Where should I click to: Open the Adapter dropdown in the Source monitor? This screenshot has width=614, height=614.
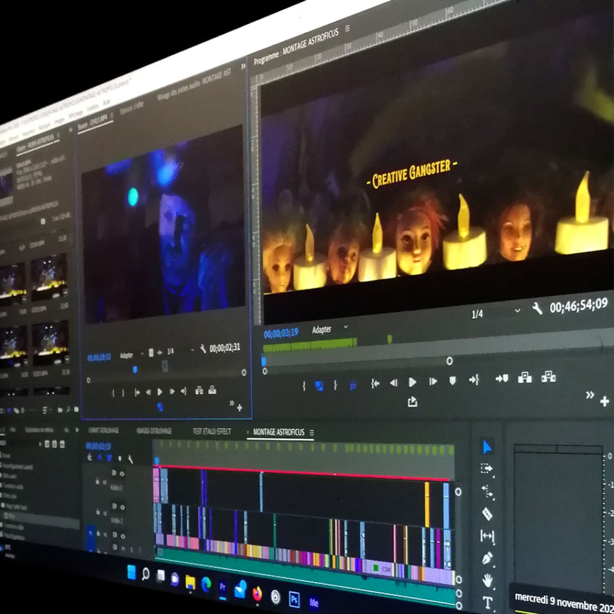point(129,353)
